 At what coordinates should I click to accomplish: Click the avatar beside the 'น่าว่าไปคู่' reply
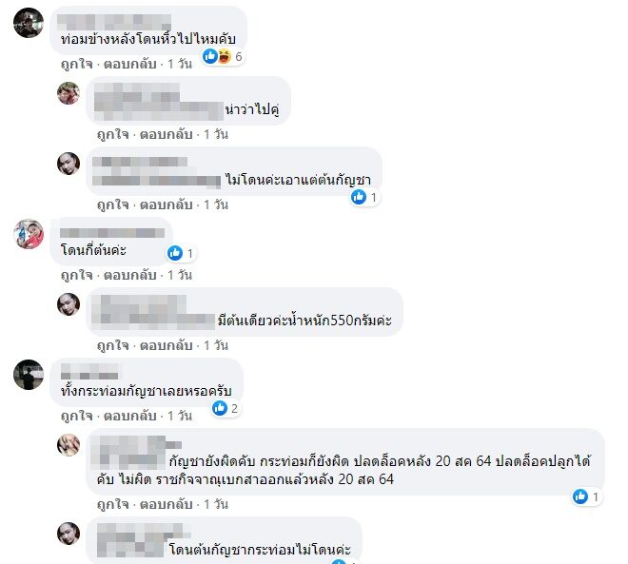click(x=69, y=93)
